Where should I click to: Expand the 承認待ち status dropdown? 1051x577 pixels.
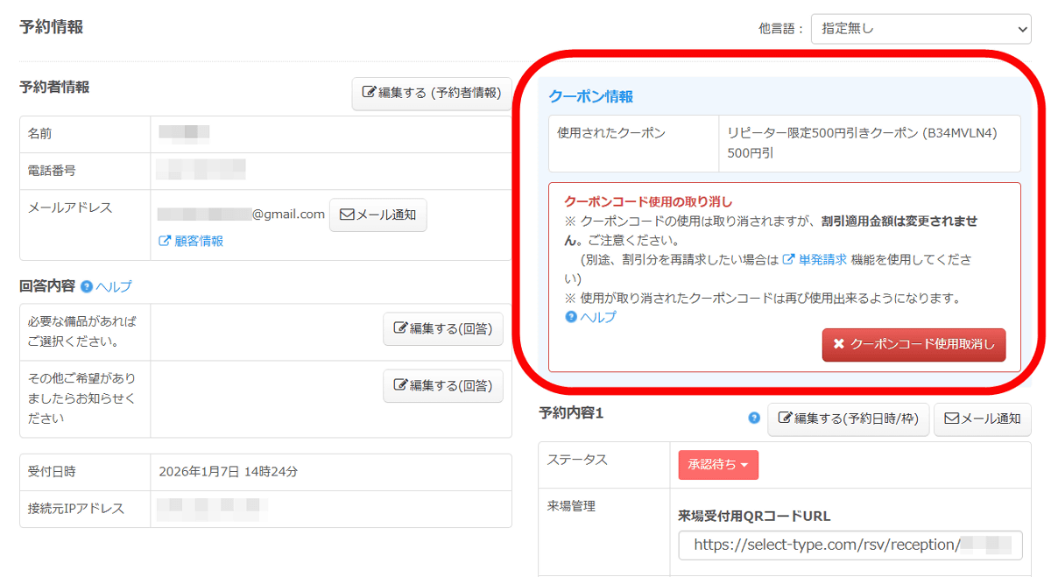tap(718, 465)
